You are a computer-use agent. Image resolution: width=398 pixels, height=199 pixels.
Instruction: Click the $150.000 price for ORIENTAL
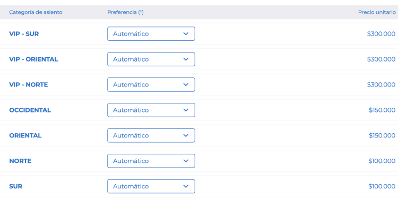[382, 135]
